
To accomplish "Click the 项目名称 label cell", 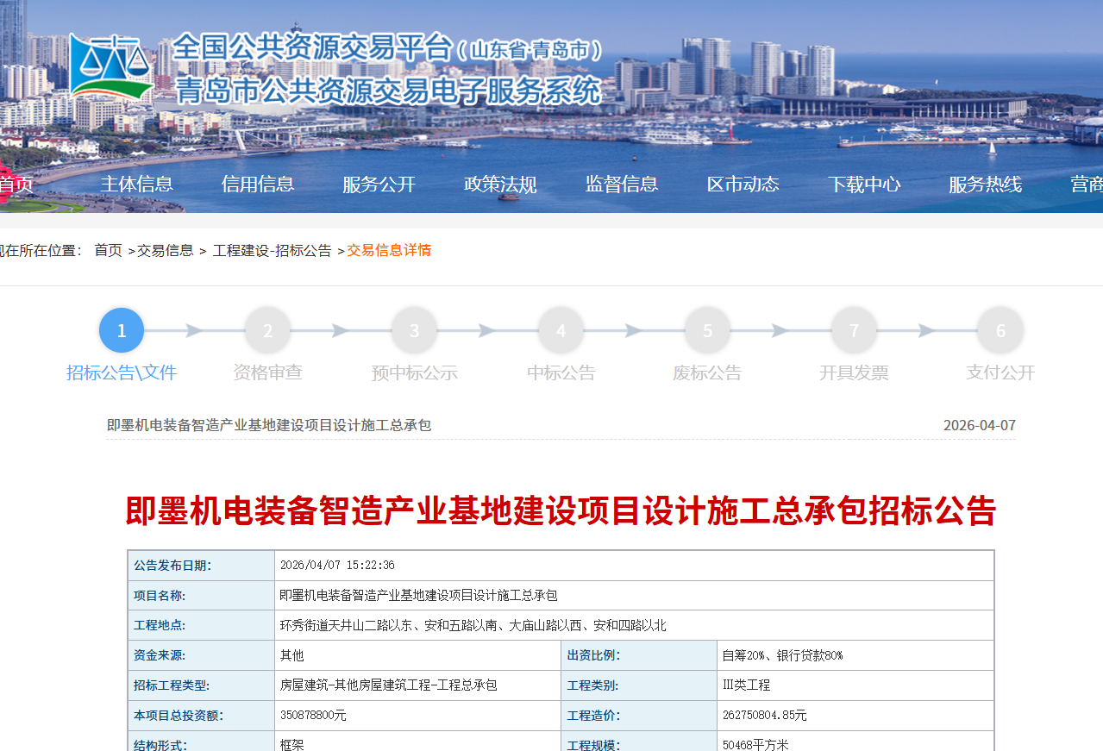I will [x=201, y=596].
